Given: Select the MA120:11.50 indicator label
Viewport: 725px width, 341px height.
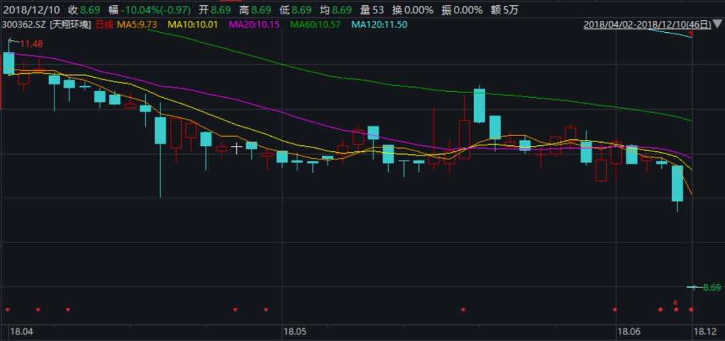Looking at the screenshot, I should 379,25.
